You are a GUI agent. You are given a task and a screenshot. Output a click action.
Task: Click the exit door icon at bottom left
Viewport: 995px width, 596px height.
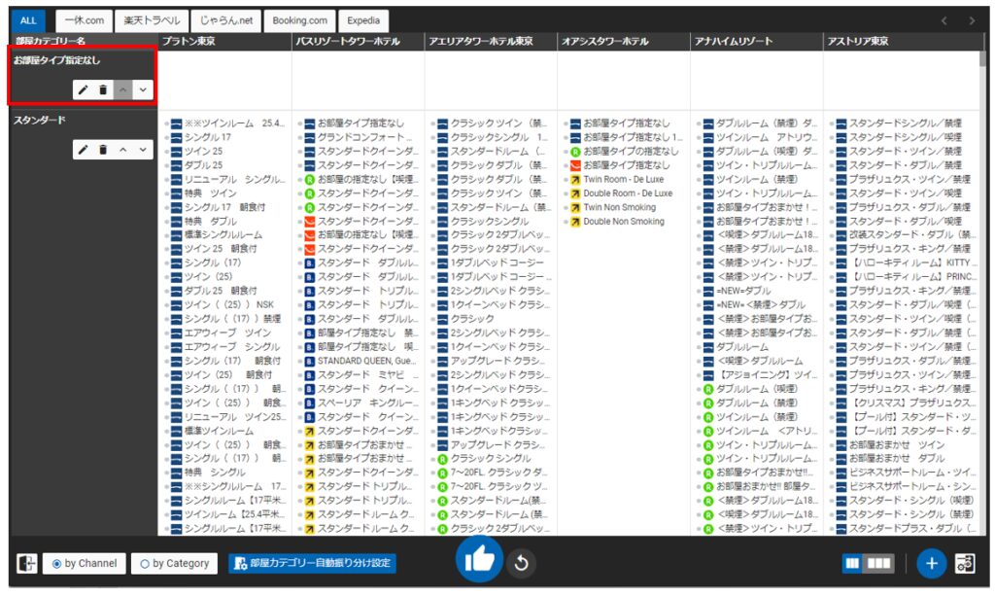point(26,563)
